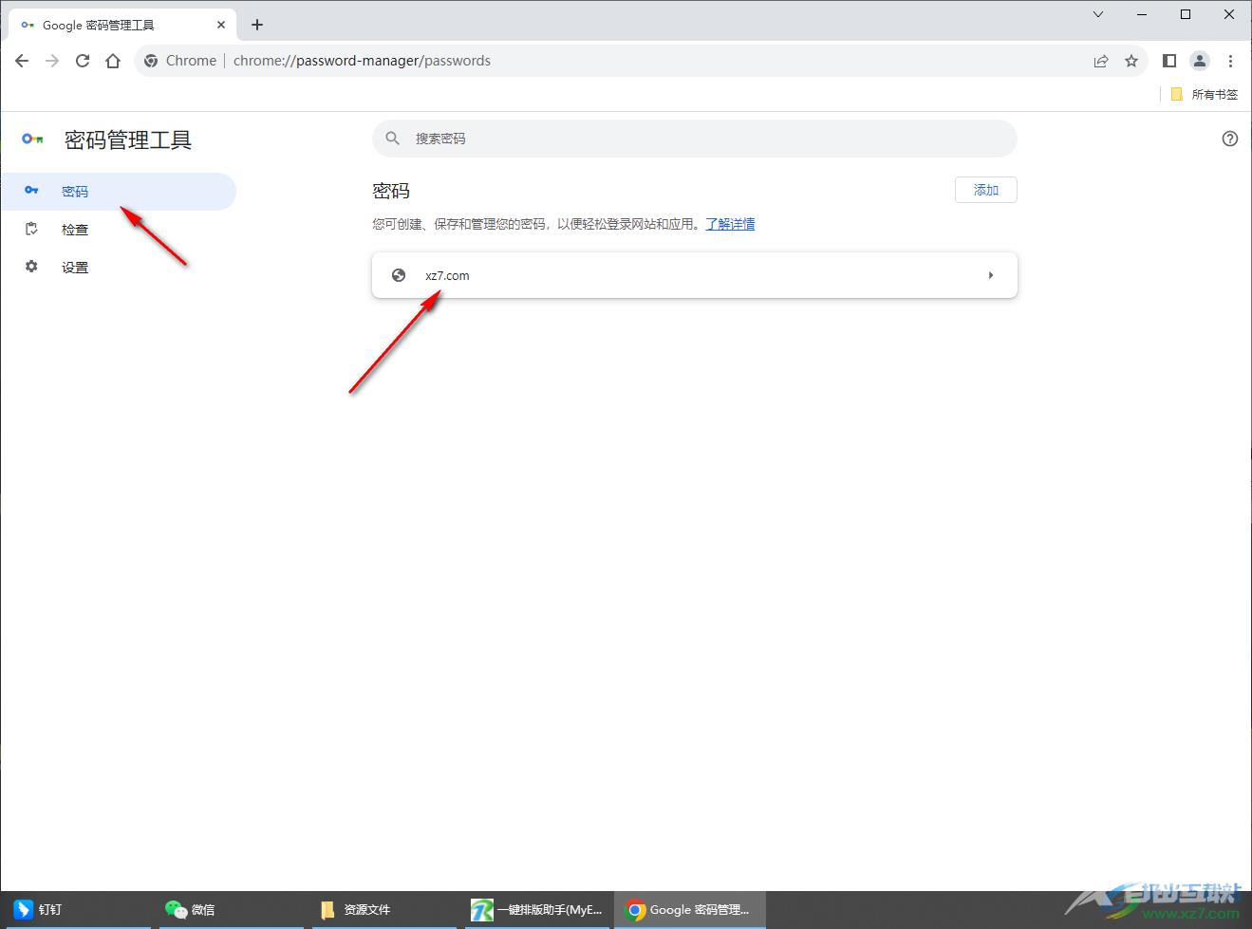
Task: Click the search magnifier icon
Action: (x=393, y=139)
